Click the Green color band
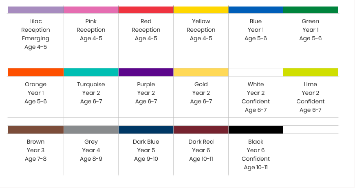The image size is (355, 188). point(311,10)
